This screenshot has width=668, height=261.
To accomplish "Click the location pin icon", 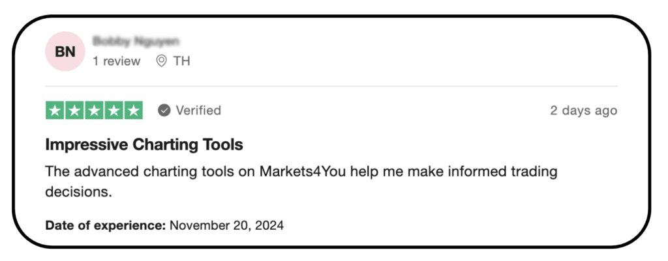I will coord(161,61).
